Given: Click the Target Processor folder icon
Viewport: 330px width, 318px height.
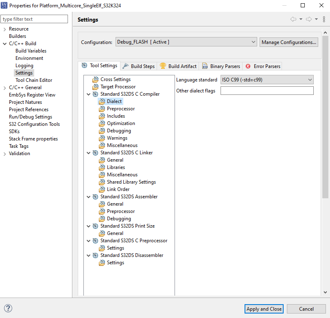Looking at the screenshot, I should 95,87.
